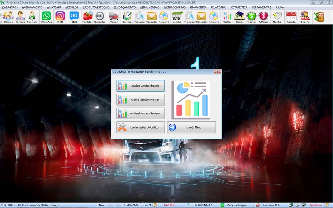This screenshot has height=208, width=333.
Task: Click the computer monitor icon in status bar
Action: 304,205
